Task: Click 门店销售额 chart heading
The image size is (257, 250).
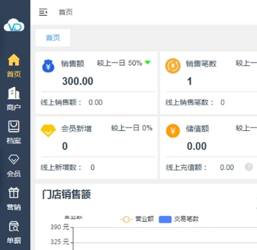Action: point(66,195)
